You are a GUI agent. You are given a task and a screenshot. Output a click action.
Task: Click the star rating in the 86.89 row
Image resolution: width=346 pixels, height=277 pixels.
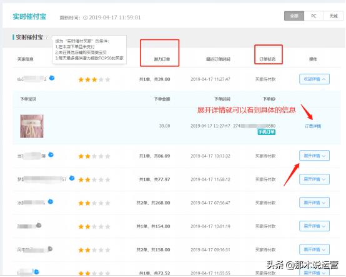coord(94,156)
